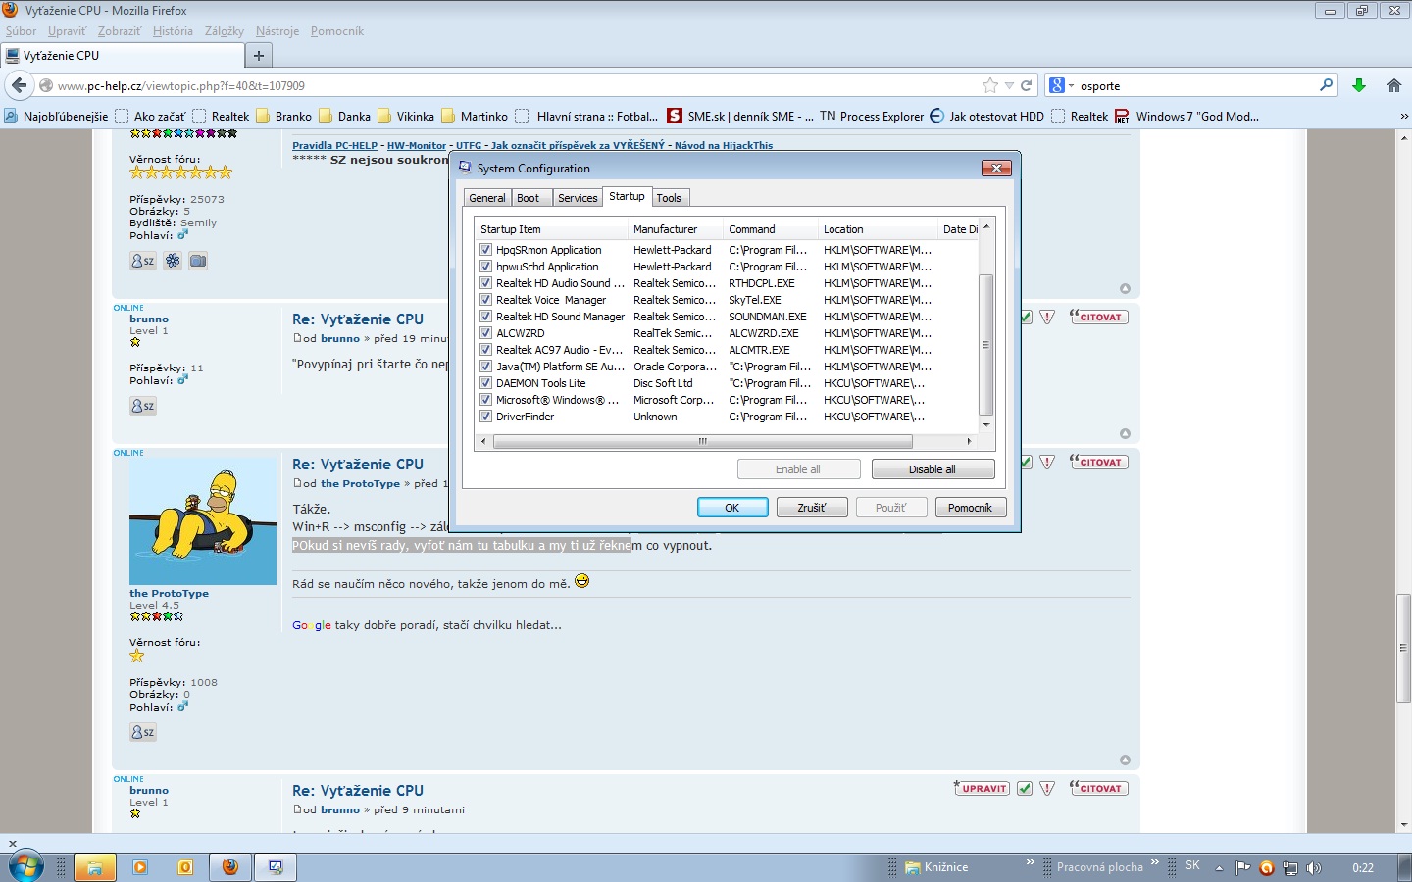Switch to the Services tab
The height and width of the screenshot is (882, 1412).
click(x=578, y=198)
